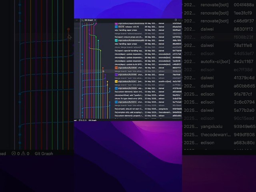Image resolution: width=256 pixels, height=192 pixels.
Task: Click author autofix-ci[bot] in center Git Graph window
Action: pyautogui.click(x=164, y=82)
